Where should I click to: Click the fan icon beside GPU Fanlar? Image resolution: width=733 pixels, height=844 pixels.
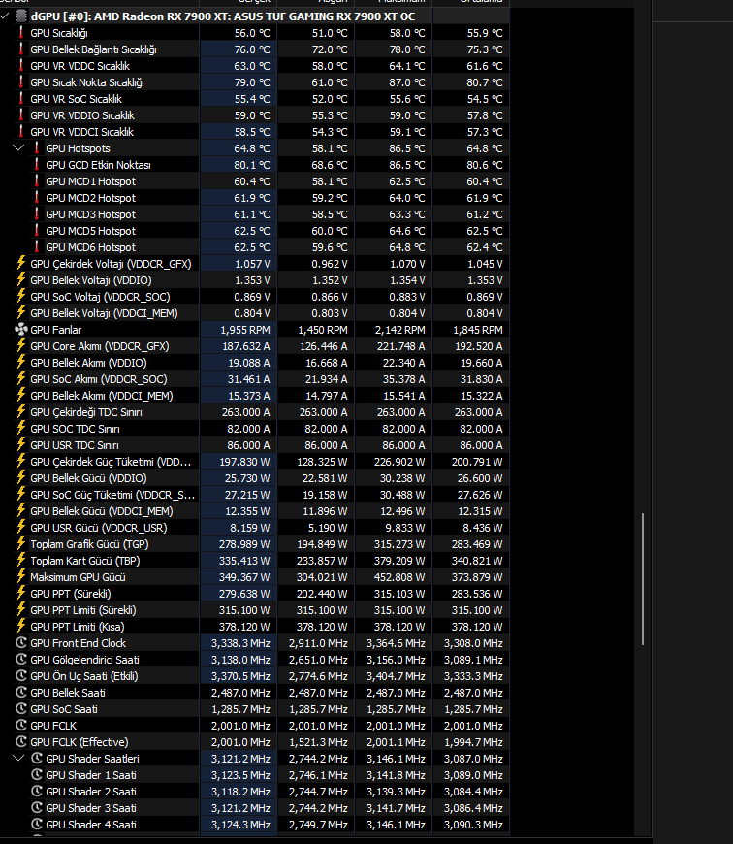21,330
